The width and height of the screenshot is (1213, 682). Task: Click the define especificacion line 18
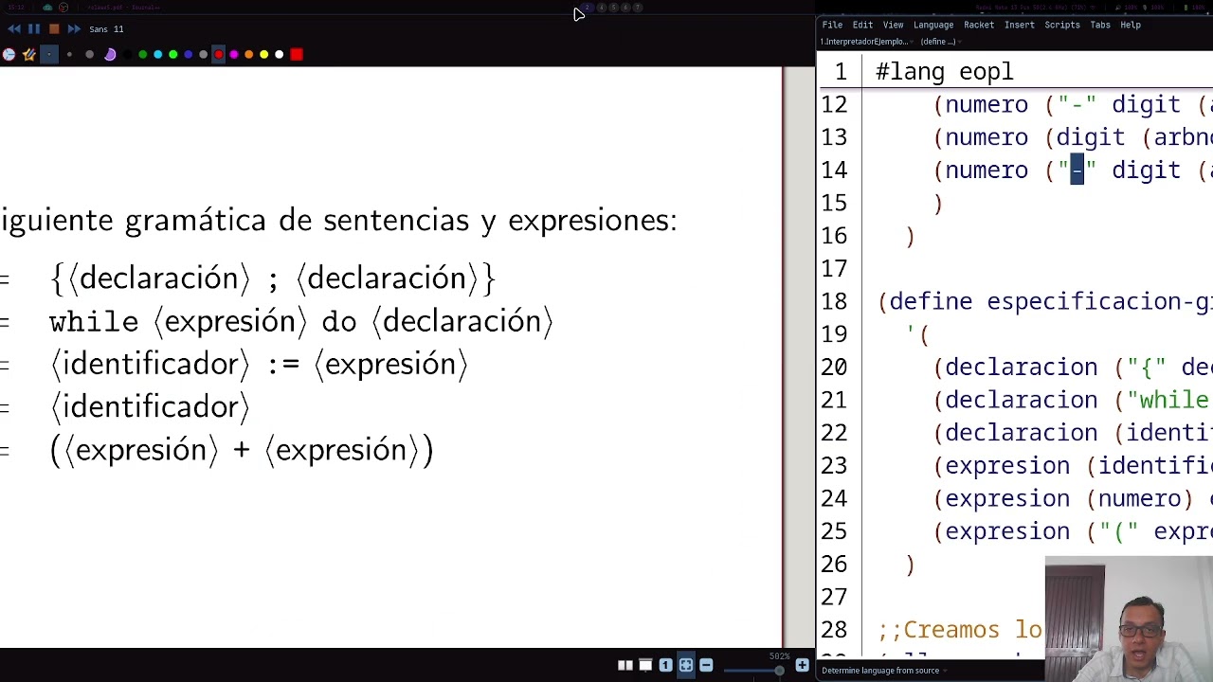[1045, 301]
